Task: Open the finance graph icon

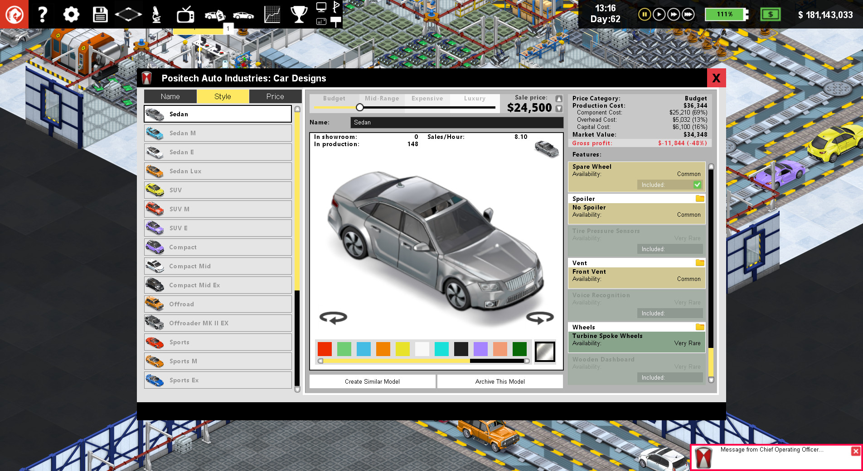Action: click(x=272, y=14)
